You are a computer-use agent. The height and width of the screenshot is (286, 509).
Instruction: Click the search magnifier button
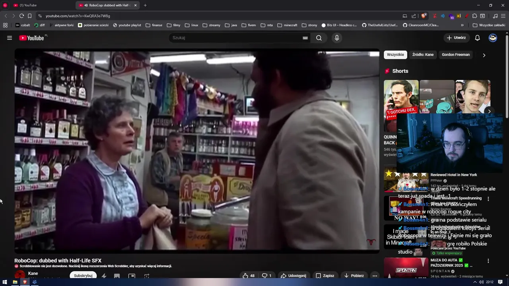(319, 38)
